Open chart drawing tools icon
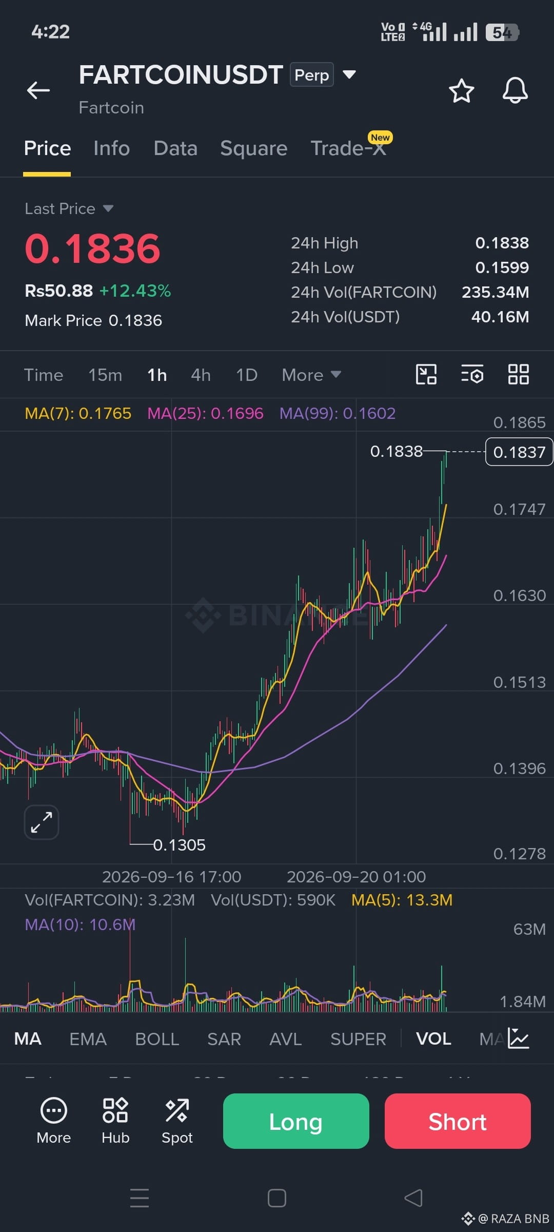The width and height of the screenshot is (554, 1232). point(426,374)
